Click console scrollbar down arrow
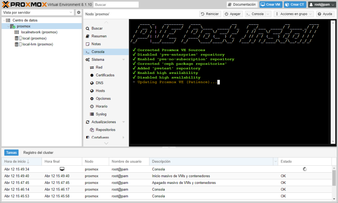The height and width of the screenshot is (203, 338). tap(333, 142)
